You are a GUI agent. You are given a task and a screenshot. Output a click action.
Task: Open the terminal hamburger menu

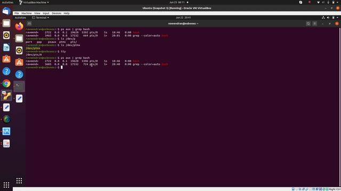tap(315, 23)
